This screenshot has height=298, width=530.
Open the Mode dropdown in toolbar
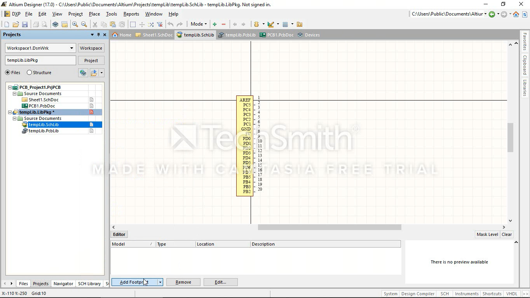coord(199,24)
